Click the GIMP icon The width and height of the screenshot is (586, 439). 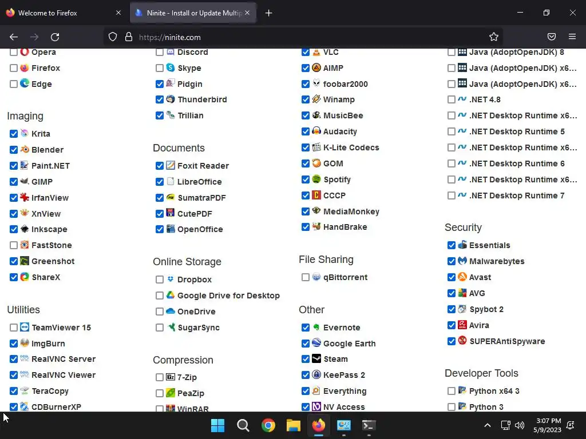click(x=25, y=181)
